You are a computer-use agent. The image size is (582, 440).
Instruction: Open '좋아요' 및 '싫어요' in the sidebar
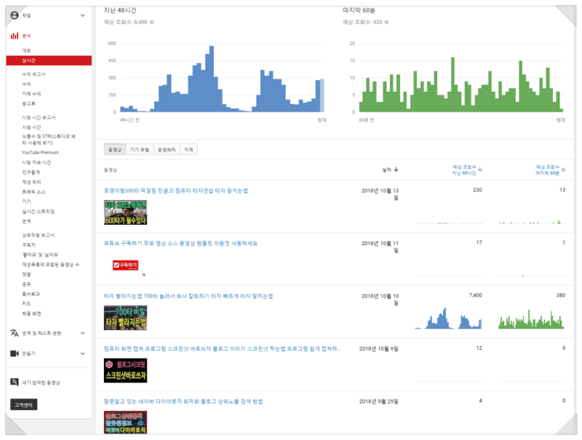pyautogui.click(x=41, y=255)
